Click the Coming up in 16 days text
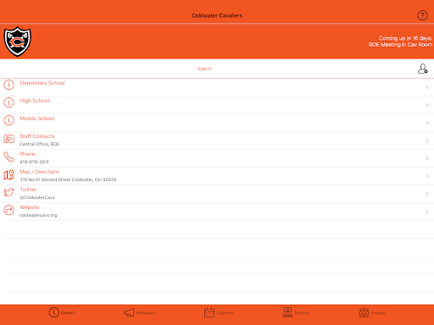This screenshot has height=325, width=434. tap(405, 38)
